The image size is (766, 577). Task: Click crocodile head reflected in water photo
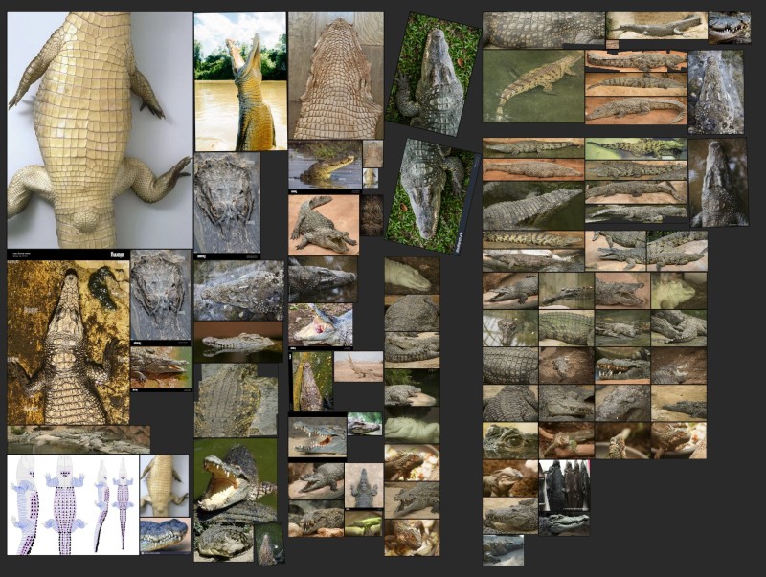(x=326, y=165)
